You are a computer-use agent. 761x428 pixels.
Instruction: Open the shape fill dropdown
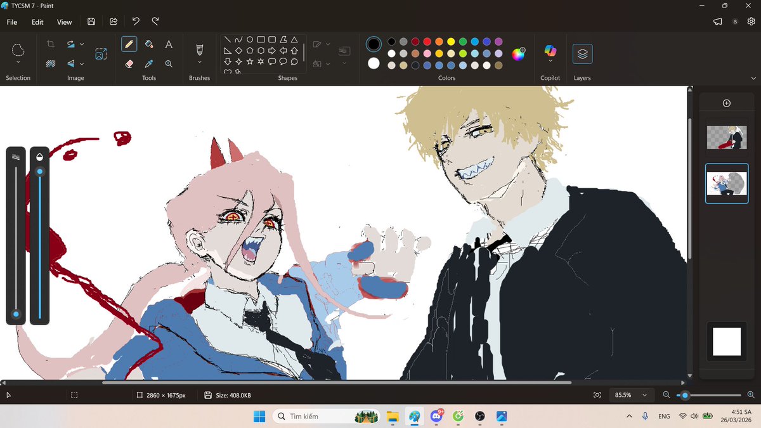click(x=328, y=63)
